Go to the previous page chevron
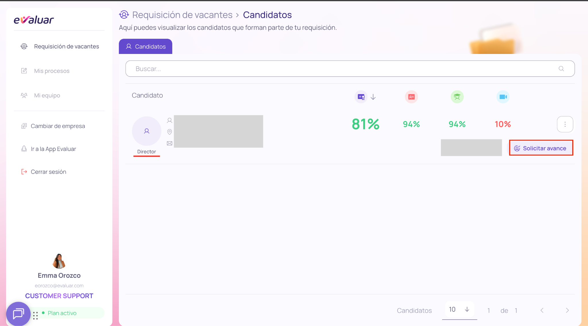The width and height of the screenshot is (588, 326). tap(542, 311)
